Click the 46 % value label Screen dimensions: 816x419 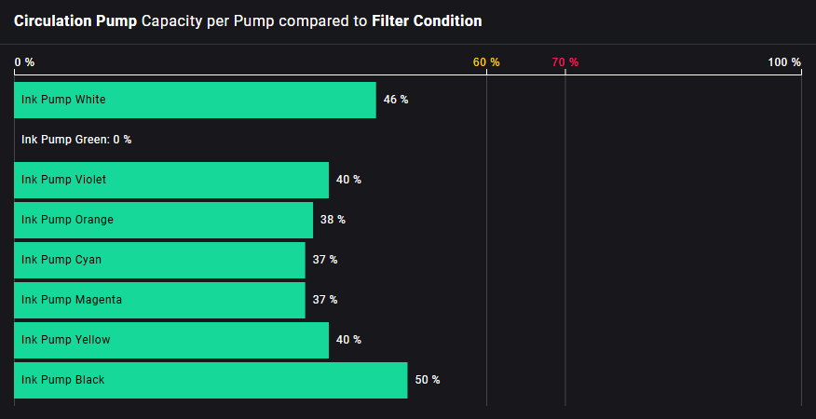point(396,100)
